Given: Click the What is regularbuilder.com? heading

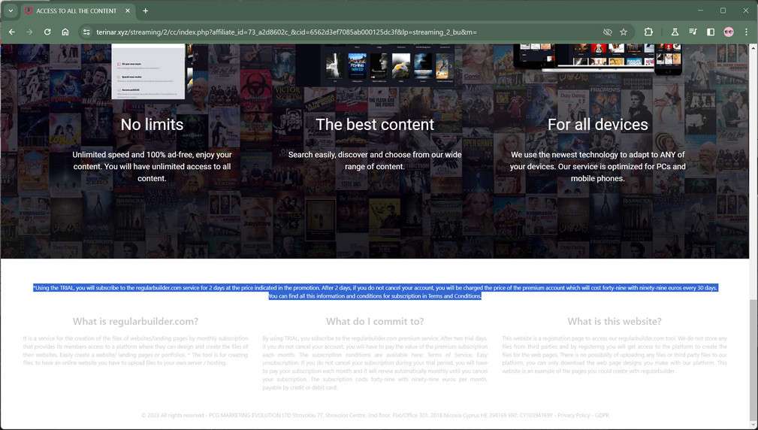Looking at the screenshot, I should (x=135, y=321).
